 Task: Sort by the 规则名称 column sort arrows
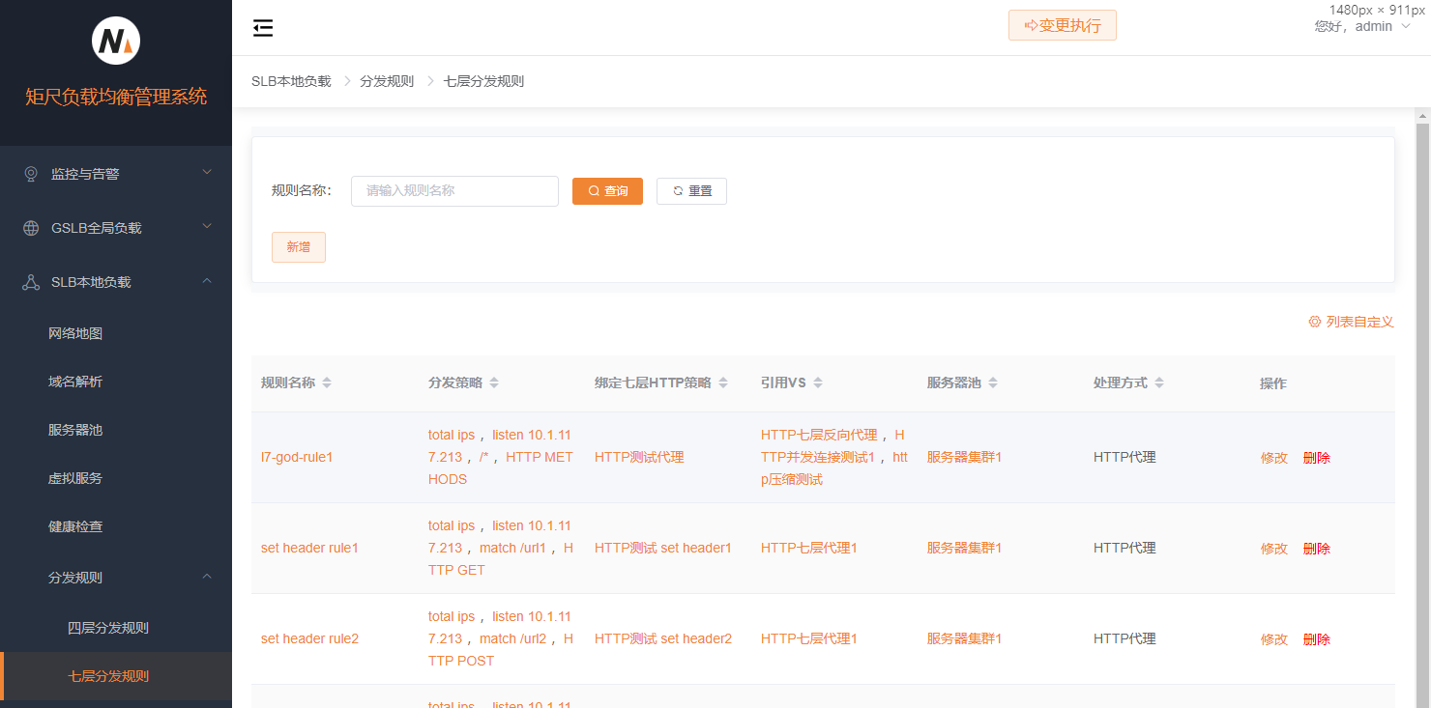[x=327, y=383]
